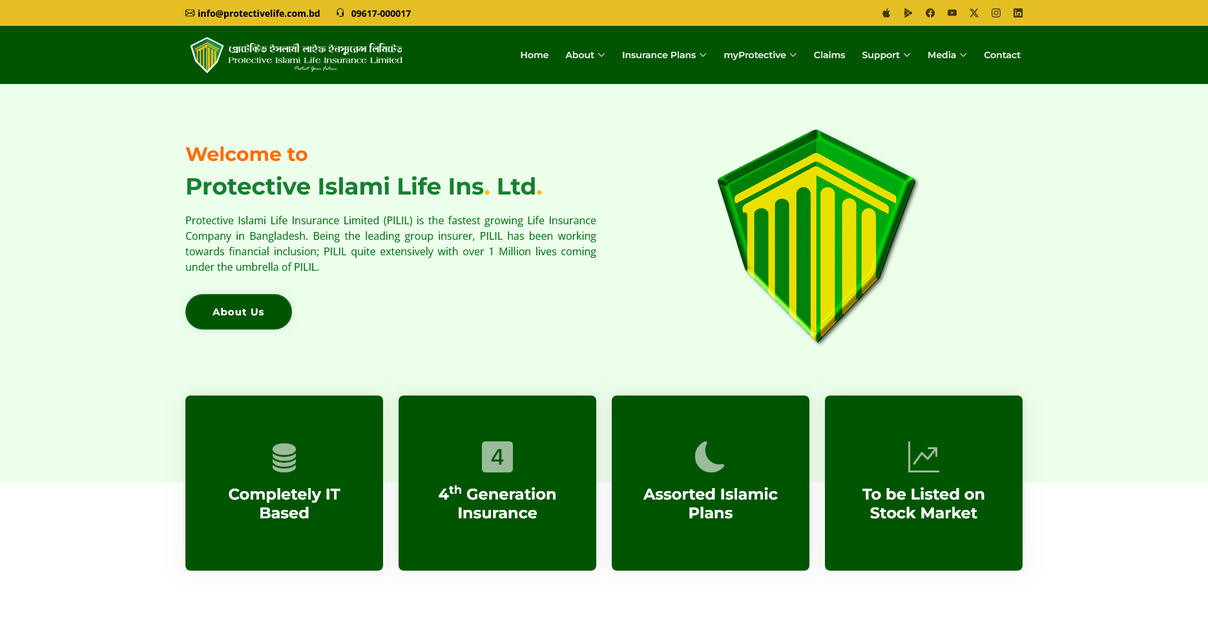
Task: Select the Assorted Islamic Plans card title
Action: click(x=711, y=503)
